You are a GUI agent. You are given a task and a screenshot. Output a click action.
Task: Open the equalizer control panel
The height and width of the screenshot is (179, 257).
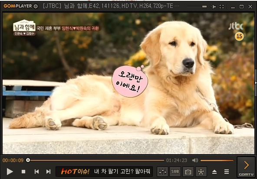point(162,172)
